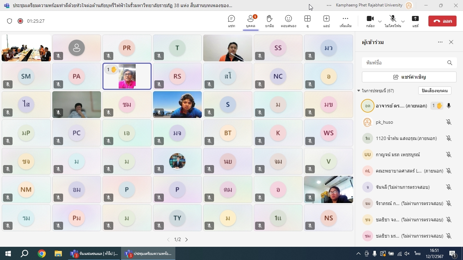Open Windows notification center icon
The height and width of the screenshot is (260, 463).
452,254
